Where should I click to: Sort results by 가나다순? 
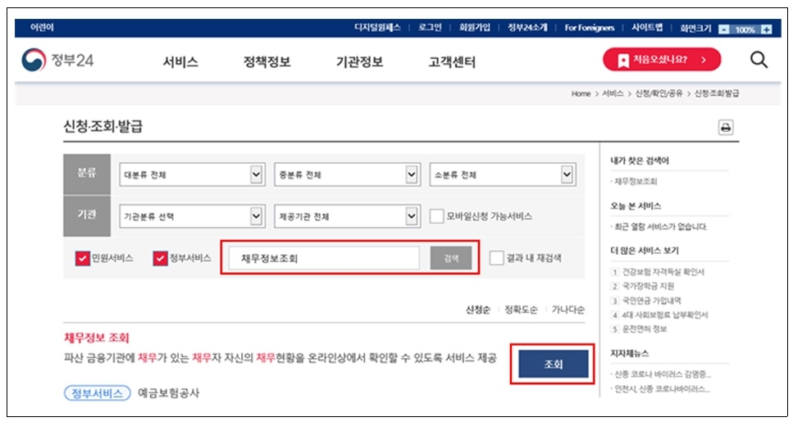click(568, 309)
